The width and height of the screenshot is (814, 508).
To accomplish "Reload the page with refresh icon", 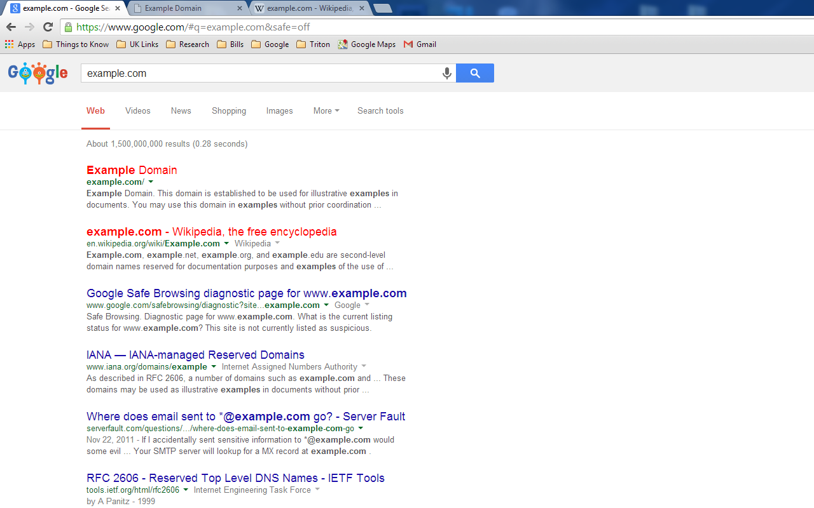I will pos(48,27).
